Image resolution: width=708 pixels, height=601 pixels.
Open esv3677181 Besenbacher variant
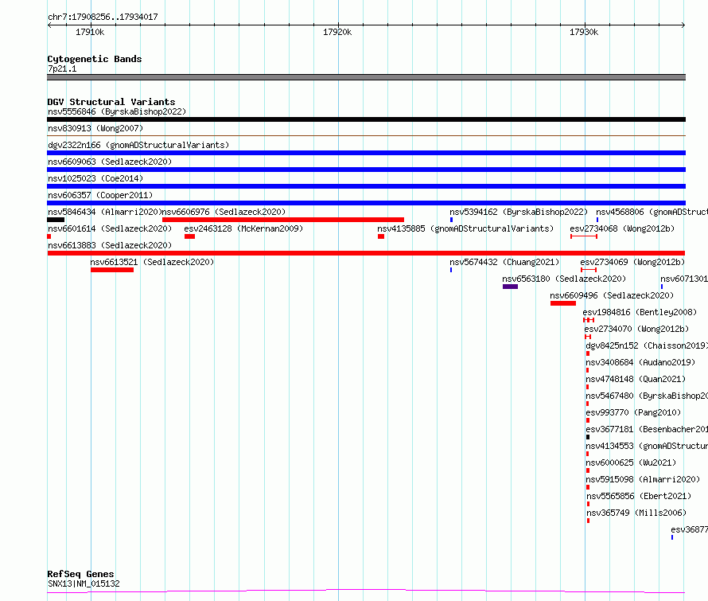647,429
